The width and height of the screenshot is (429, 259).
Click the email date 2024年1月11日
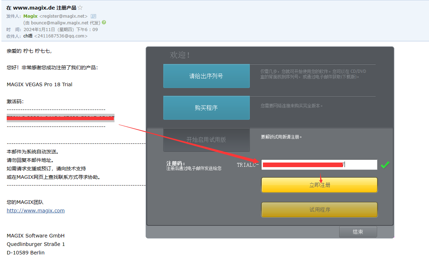point(40,29)
